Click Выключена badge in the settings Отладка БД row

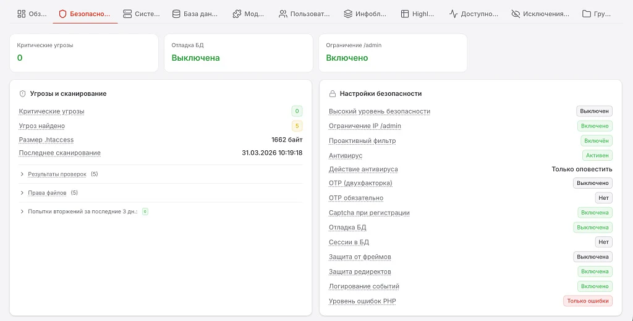(x=593, y=228)
